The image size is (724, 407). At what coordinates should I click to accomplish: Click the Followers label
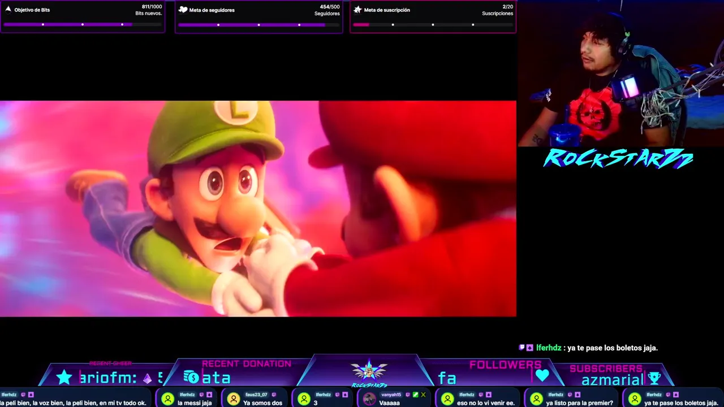(x=505, y=365)
